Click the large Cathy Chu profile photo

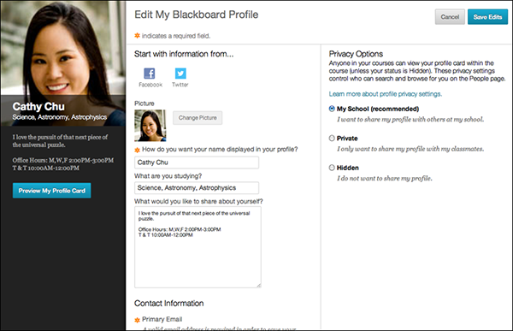pos(62,48)
